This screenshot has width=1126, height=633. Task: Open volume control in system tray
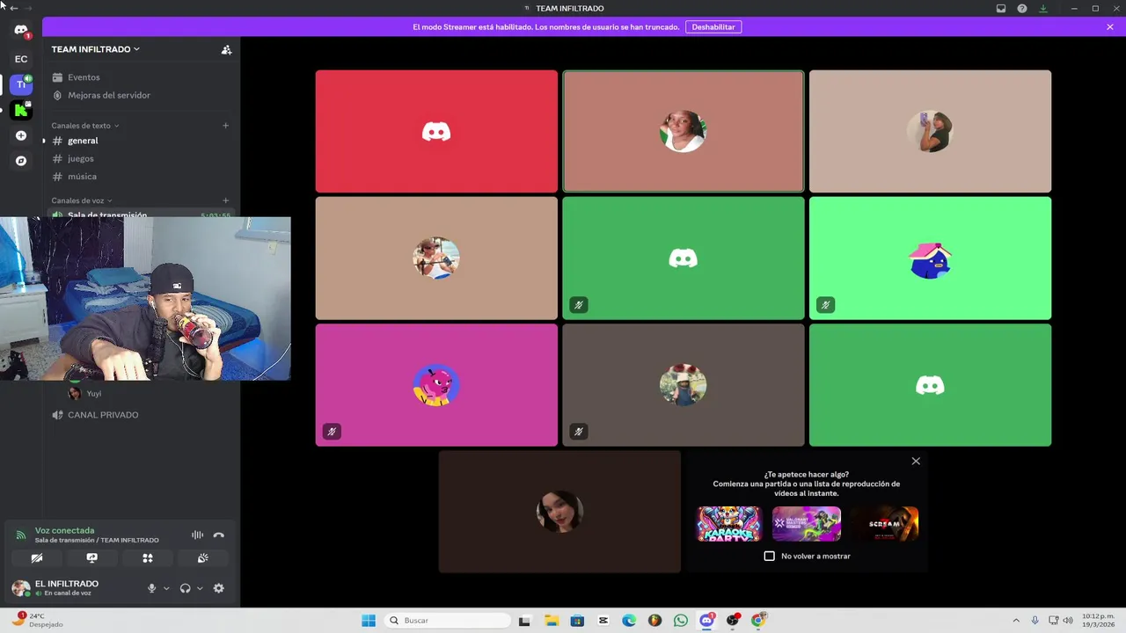(x=1068, y=621)
